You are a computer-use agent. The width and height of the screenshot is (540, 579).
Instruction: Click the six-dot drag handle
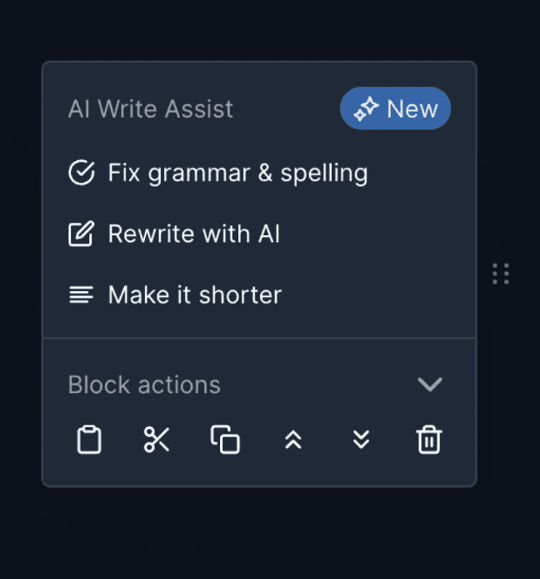click(501, 274)
